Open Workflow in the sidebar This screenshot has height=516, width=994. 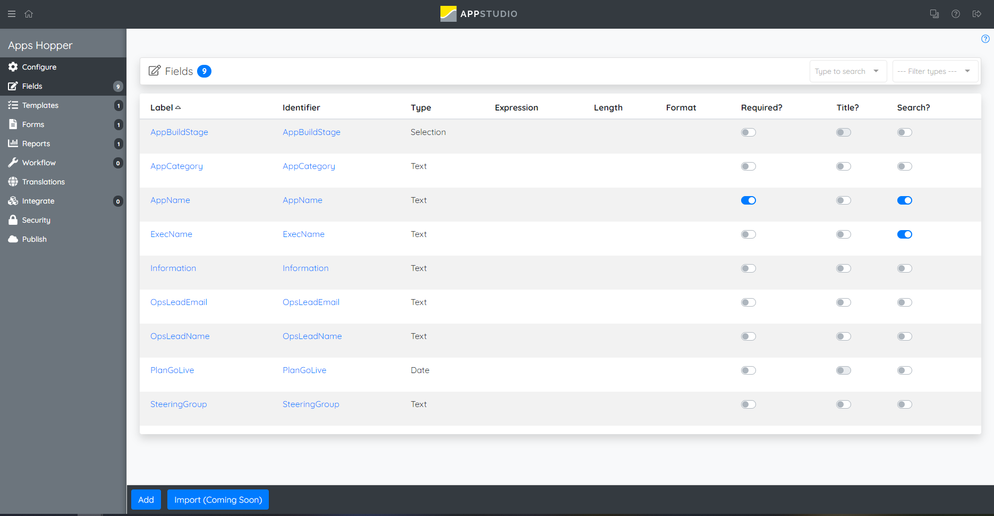pos(63,163)
